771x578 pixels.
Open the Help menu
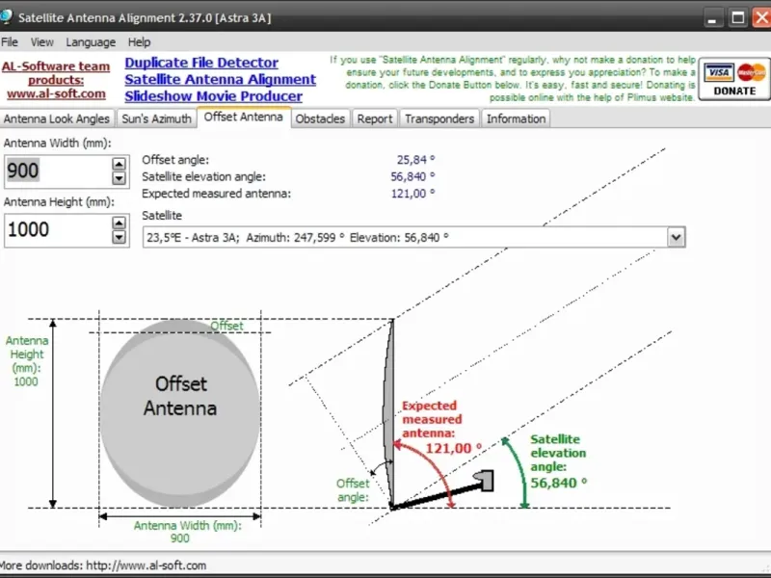coord(139,42)
